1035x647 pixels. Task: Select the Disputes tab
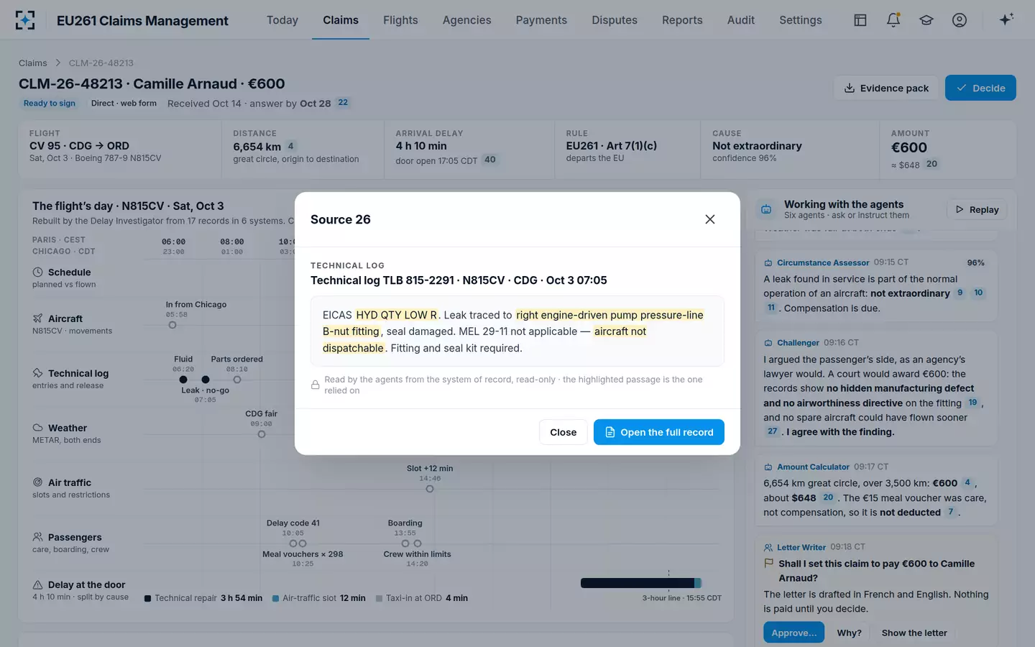[x=615, y=20]
